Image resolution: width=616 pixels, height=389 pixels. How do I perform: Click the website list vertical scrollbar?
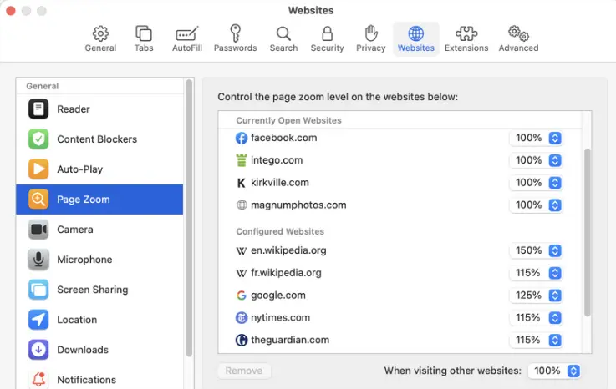click(x=587, y=234)
